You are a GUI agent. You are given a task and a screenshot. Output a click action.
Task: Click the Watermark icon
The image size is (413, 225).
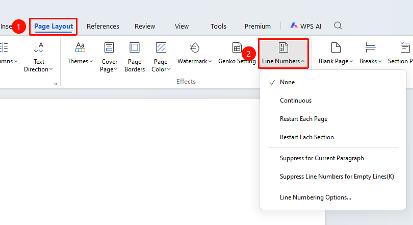click(x=195, y=47)
